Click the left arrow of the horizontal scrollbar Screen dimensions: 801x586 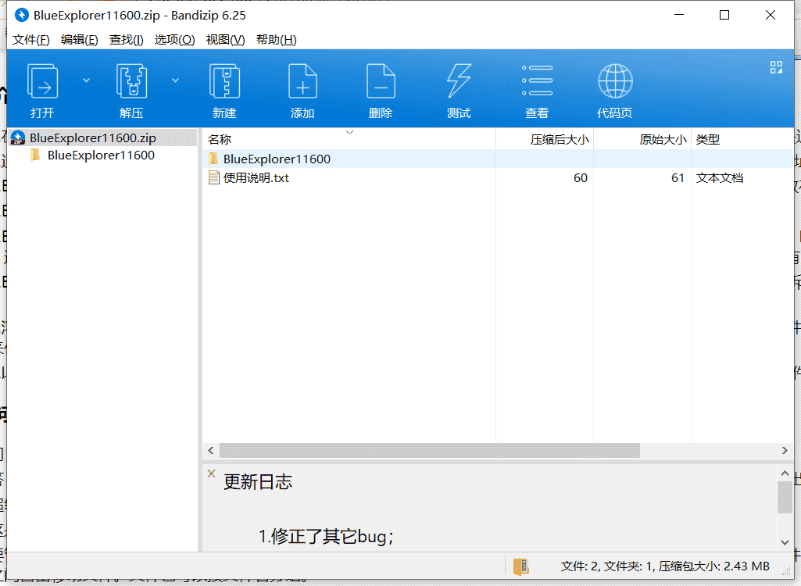(x=211, y=451)
